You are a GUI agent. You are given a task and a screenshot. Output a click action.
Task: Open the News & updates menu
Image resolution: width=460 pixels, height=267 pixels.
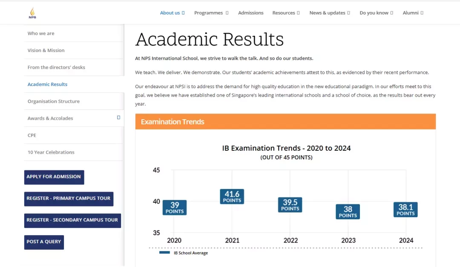[x=327, y=13]
